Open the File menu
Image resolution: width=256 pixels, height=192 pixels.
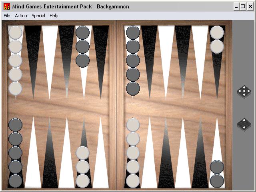point(7,16)
